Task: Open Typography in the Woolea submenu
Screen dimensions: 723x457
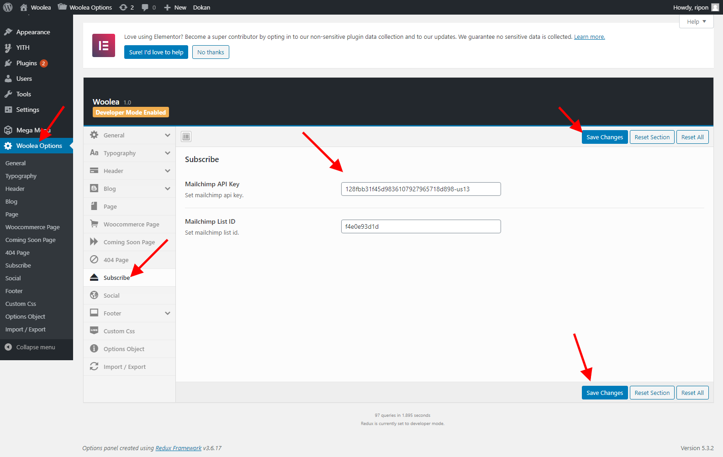Action: click(x=21, y=176)
